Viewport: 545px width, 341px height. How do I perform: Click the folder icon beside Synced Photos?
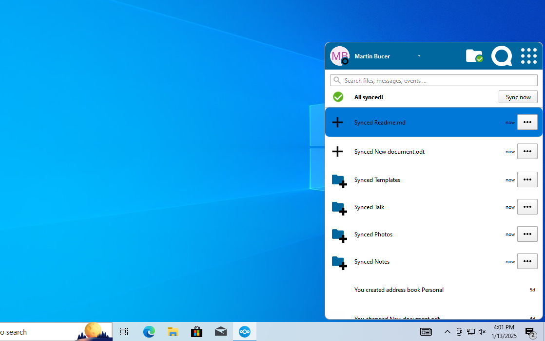339,235
